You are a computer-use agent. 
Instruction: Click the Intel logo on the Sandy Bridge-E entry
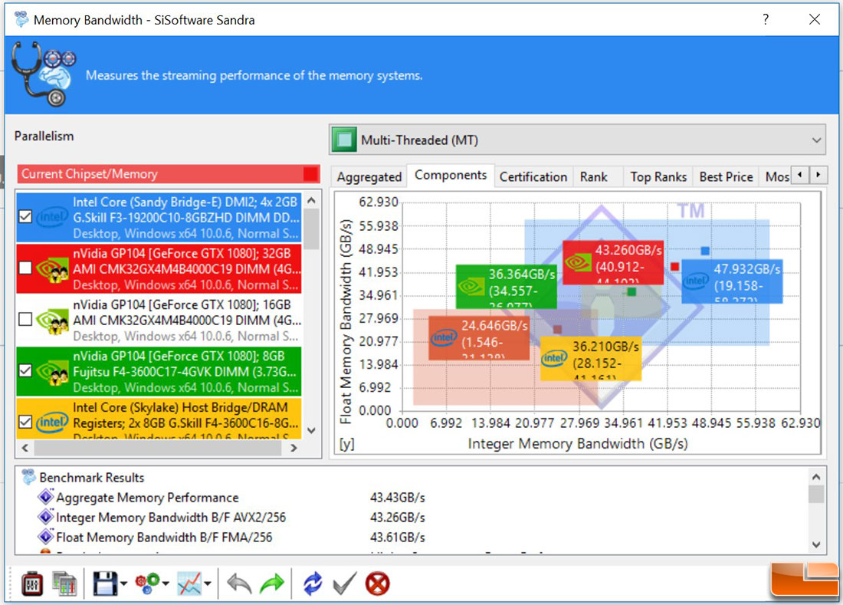[53, 217]
